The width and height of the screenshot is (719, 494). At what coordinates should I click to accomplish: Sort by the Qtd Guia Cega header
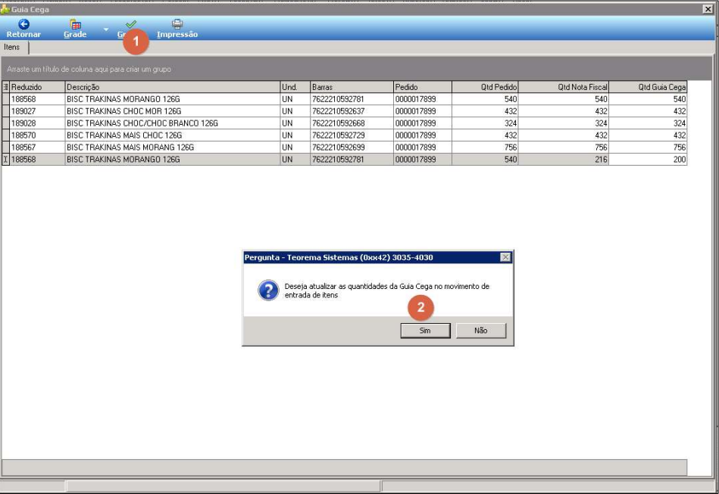[x=648, y=86]
